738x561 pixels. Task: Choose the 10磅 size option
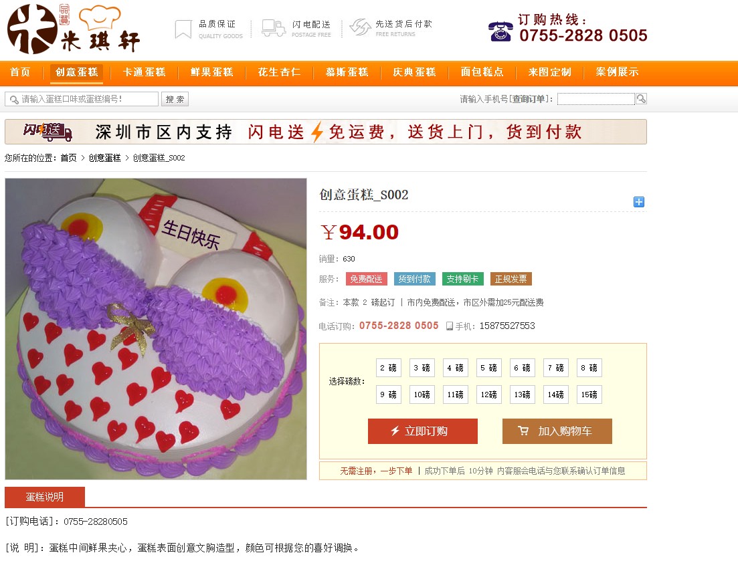click(422, 395)
